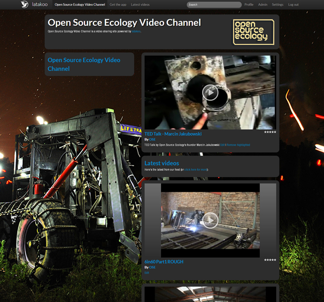Open OSE author link under TED Talk

click(x=152, y=139)
